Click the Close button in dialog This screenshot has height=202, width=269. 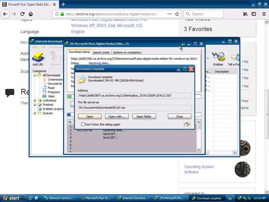click(x=179, y=117)
